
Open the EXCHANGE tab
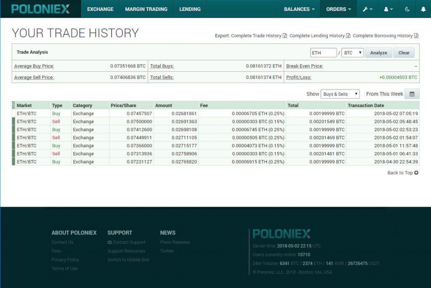100,9
